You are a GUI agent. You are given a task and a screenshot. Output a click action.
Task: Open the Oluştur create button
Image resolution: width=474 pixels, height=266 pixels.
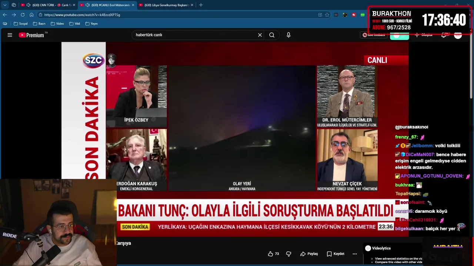424,35
